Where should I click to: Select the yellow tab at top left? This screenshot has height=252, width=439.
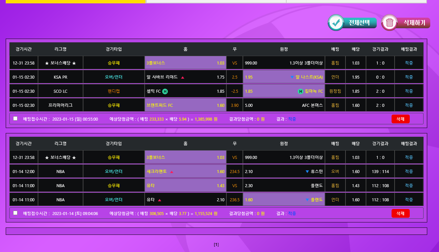pos(75,1)
